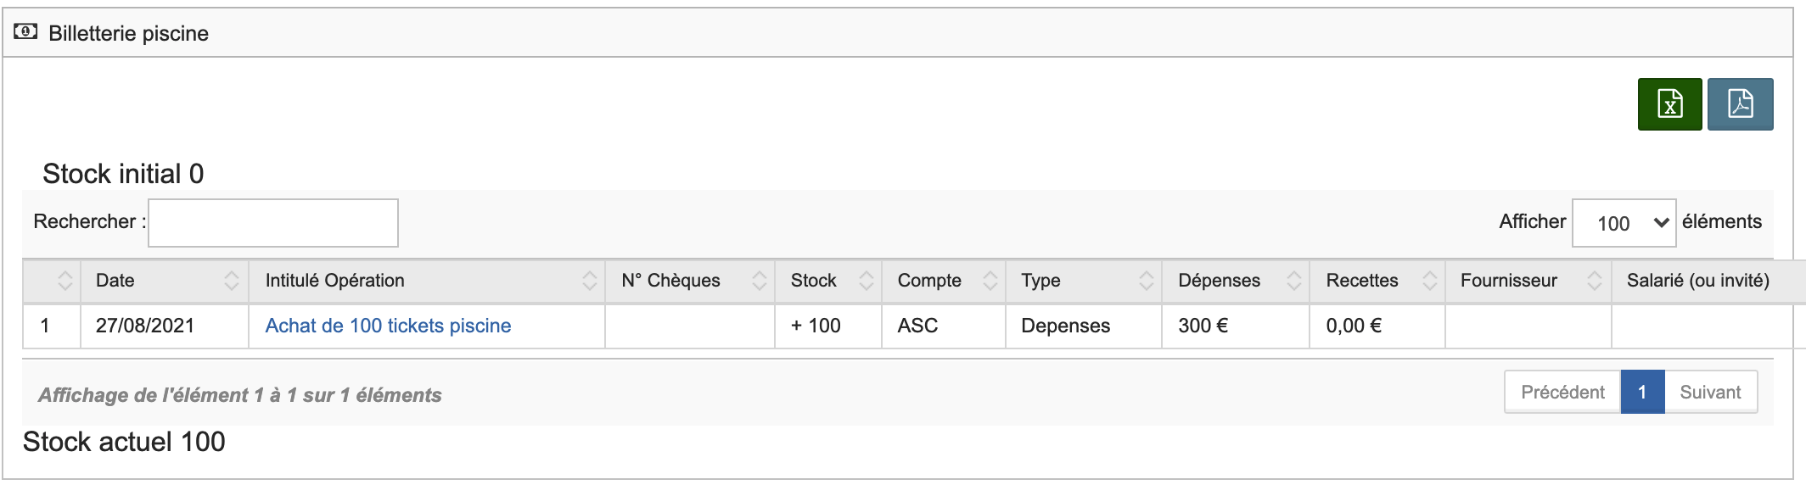Go to the Suivant page
1806x485 pixels.
pyautogui.click(x=1710, y=393)
